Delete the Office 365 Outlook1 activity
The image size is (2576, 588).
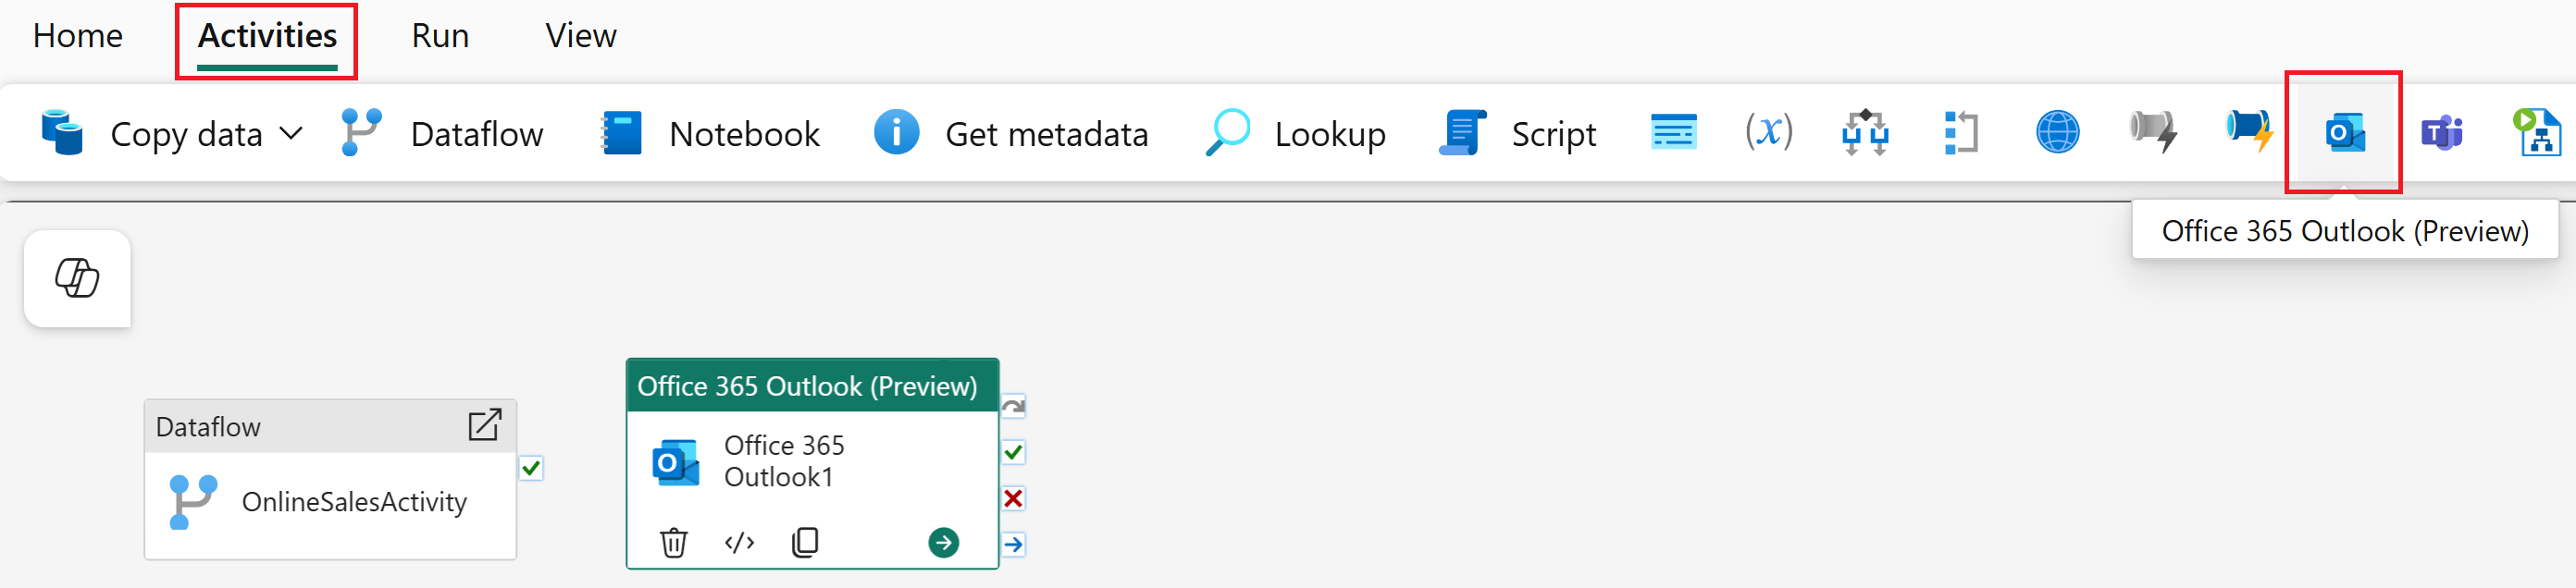click(x=673, y=542)
